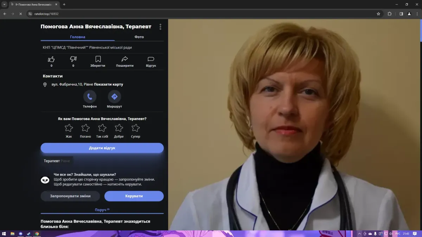Open the three-dot options menu beside the doctor name
The width and height of the screenshot is (422, 237).
click(x=160, y=27)
